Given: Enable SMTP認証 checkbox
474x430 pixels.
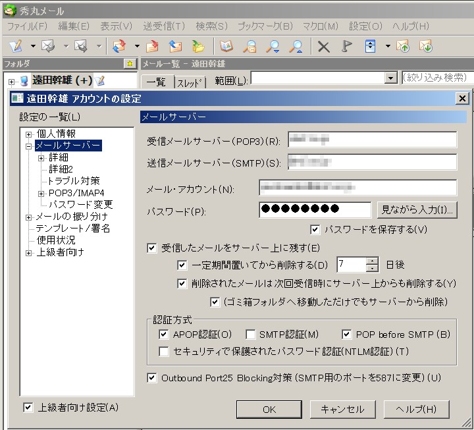Looking at the screenshot, I should 250,335.
